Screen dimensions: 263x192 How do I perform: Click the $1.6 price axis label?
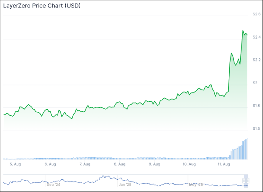pos(256,128)
